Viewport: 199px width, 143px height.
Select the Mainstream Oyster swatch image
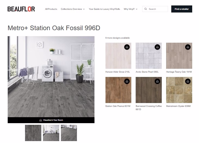tap(179, 90)
